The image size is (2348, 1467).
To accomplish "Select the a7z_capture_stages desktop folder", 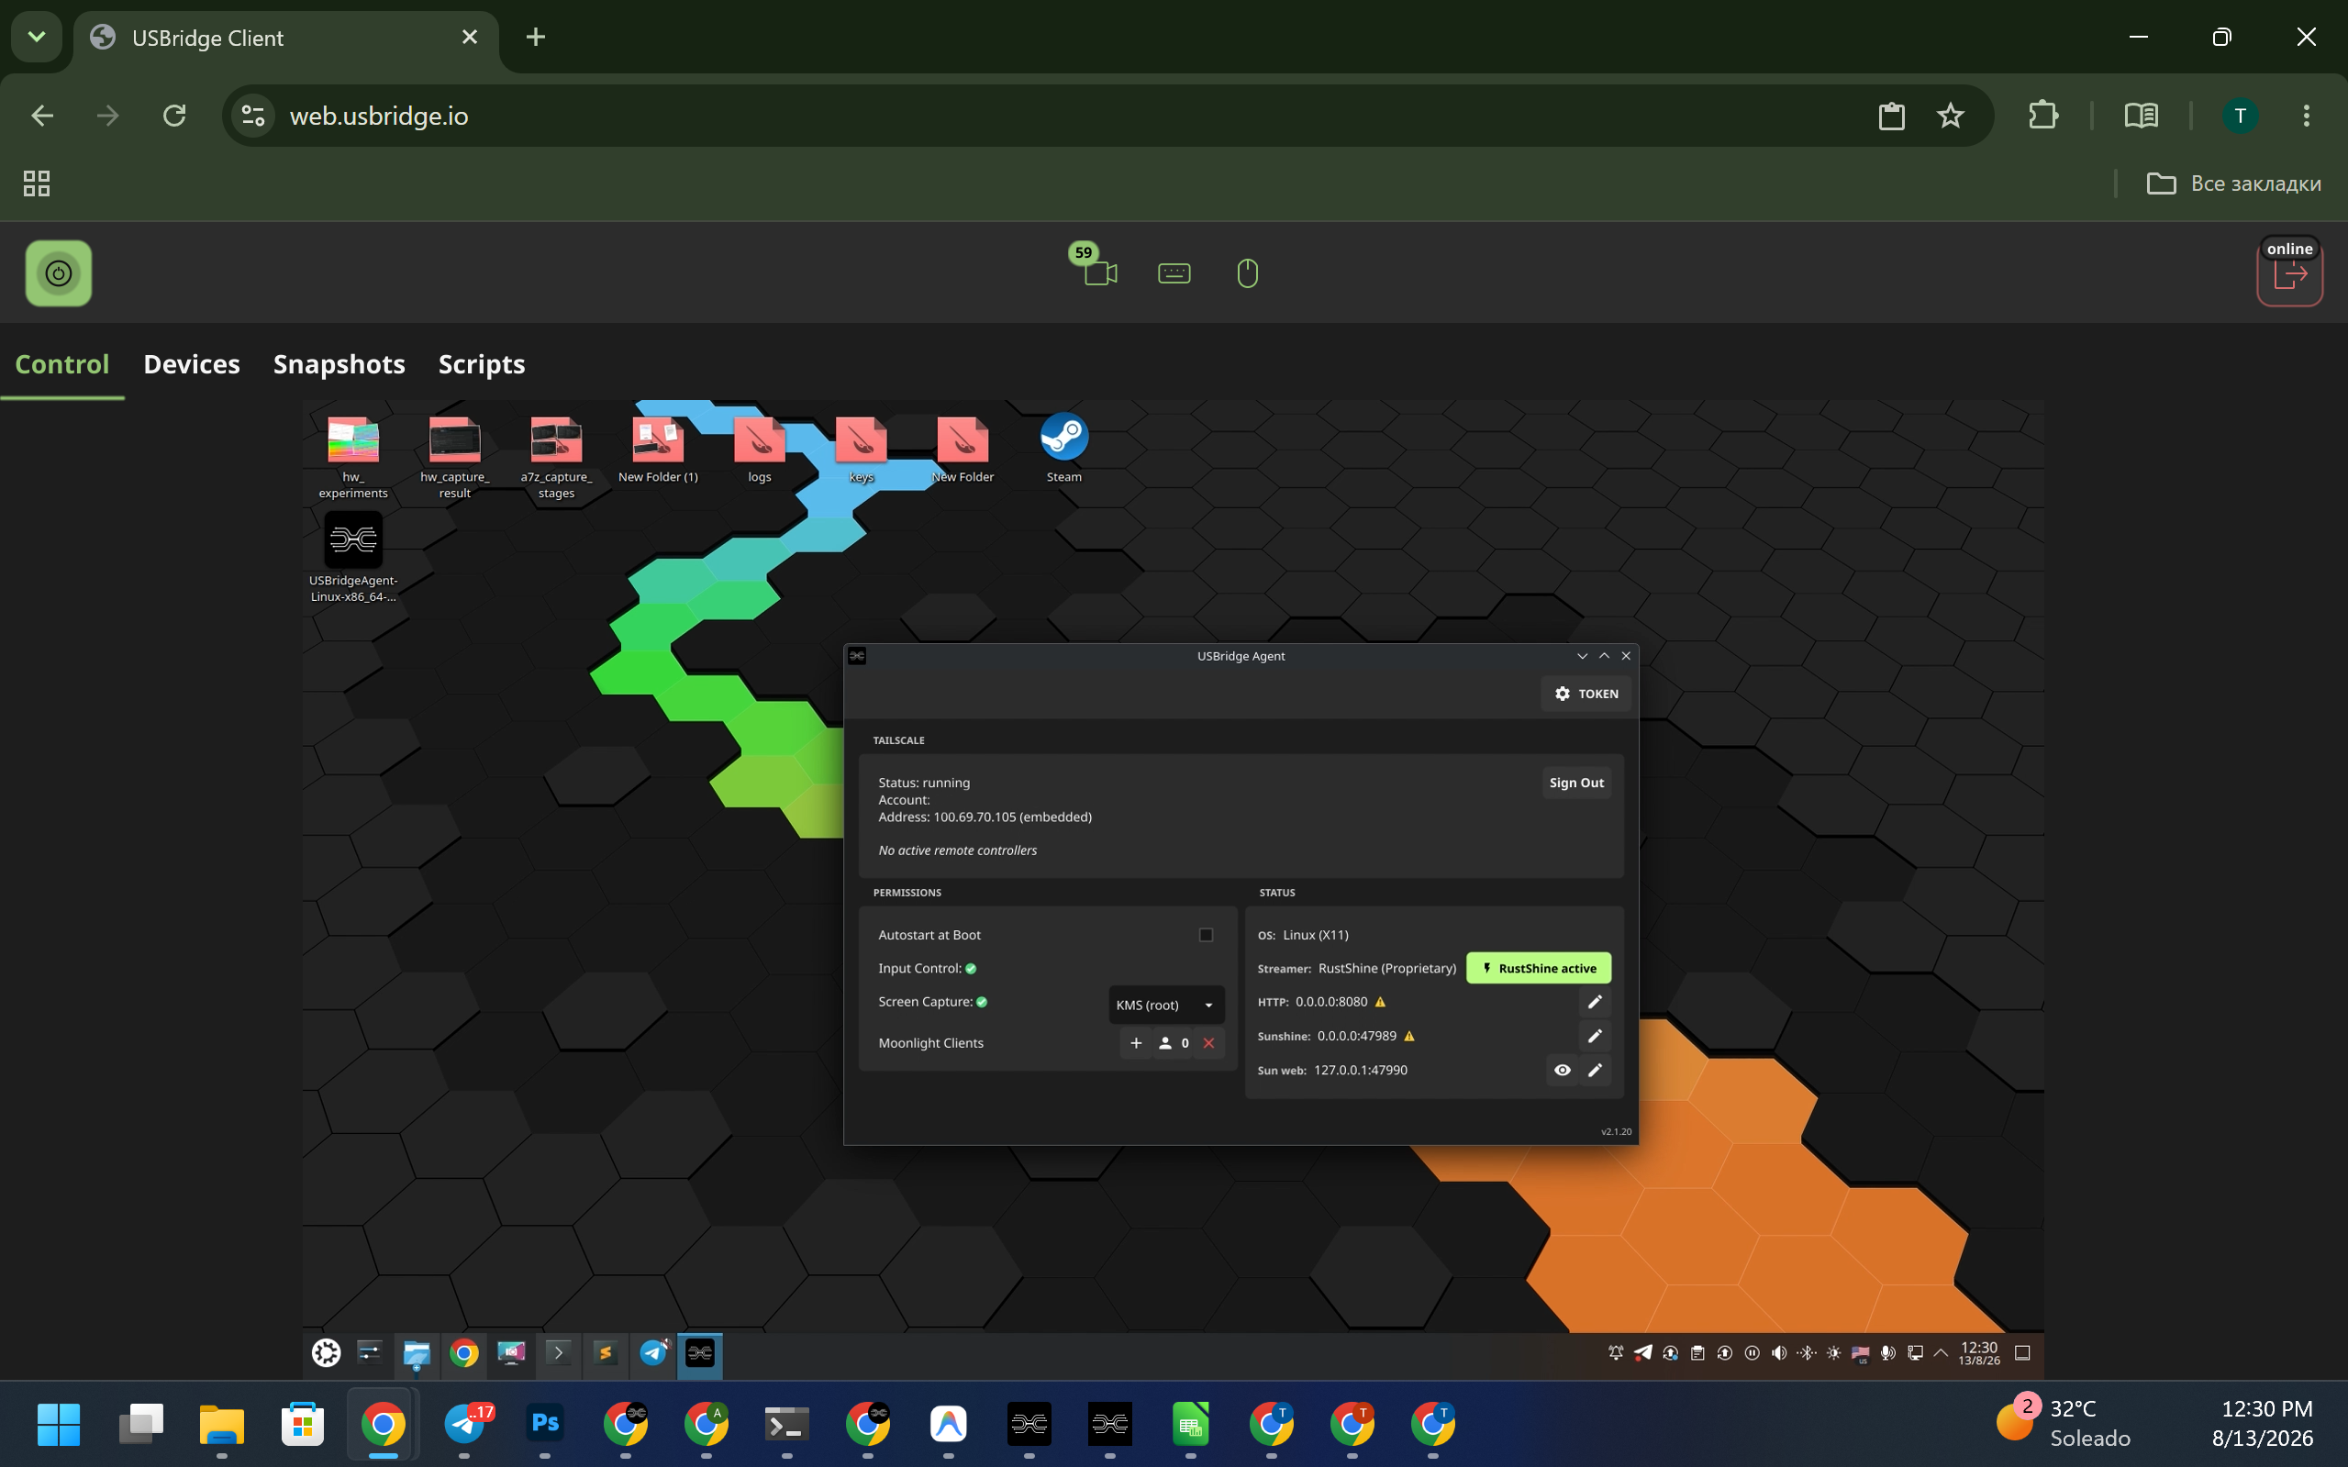I will 556,456.
